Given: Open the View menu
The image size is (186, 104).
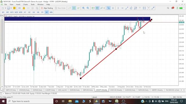Looking at the screenshot, I should tap(12, 4).
